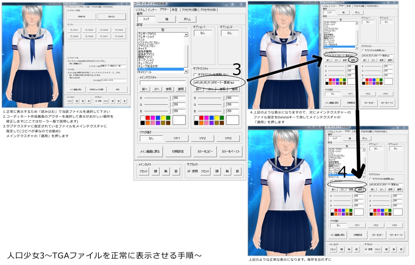
Task: Click サンプル04 in the システム-tab window
Action: (x=119, y=30)
